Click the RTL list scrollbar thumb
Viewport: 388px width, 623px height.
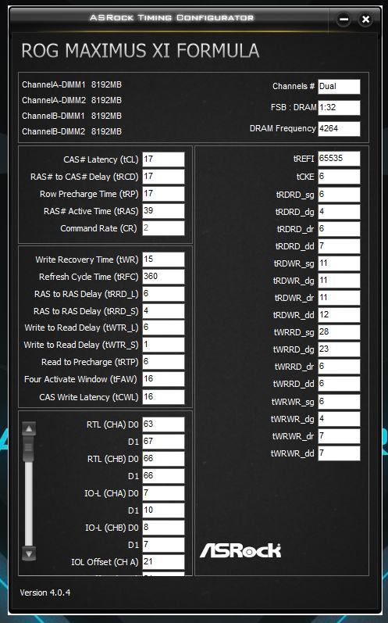(29, 449)
